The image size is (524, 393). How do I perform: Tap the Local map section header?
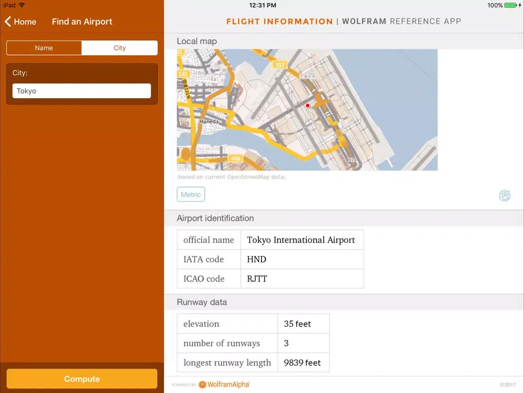pyautogui.click(x=197, y=41)
